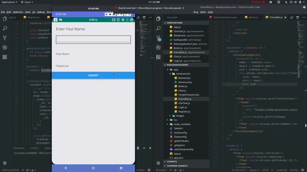
Task: Expand the Compare Commits section
Action: [x=186, y=166]
